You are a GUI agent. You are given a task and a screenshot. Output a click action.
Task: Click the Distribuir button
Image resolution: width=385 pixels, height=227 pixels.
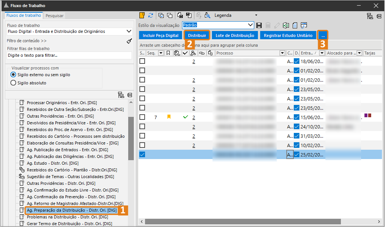pos(197,35)
